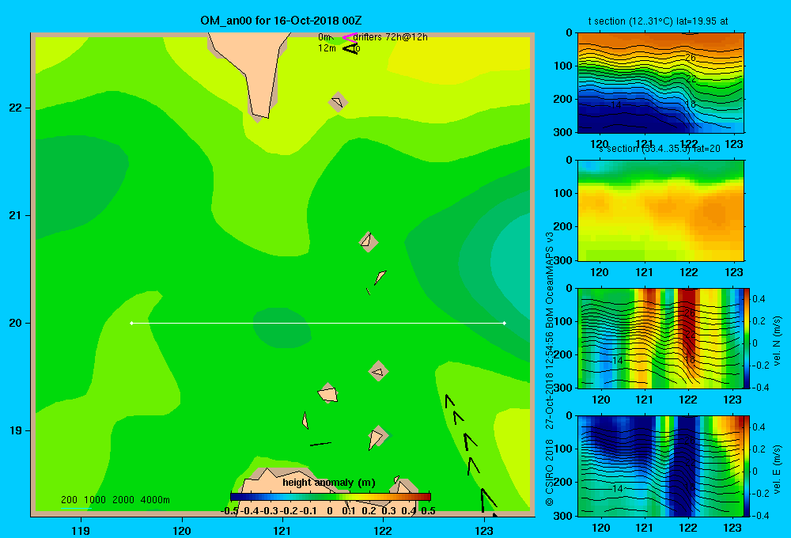This screenshot has width=791, height=538.
Task: Click the topmost black drifter arrow near 123°E
Action: [449, 401]
